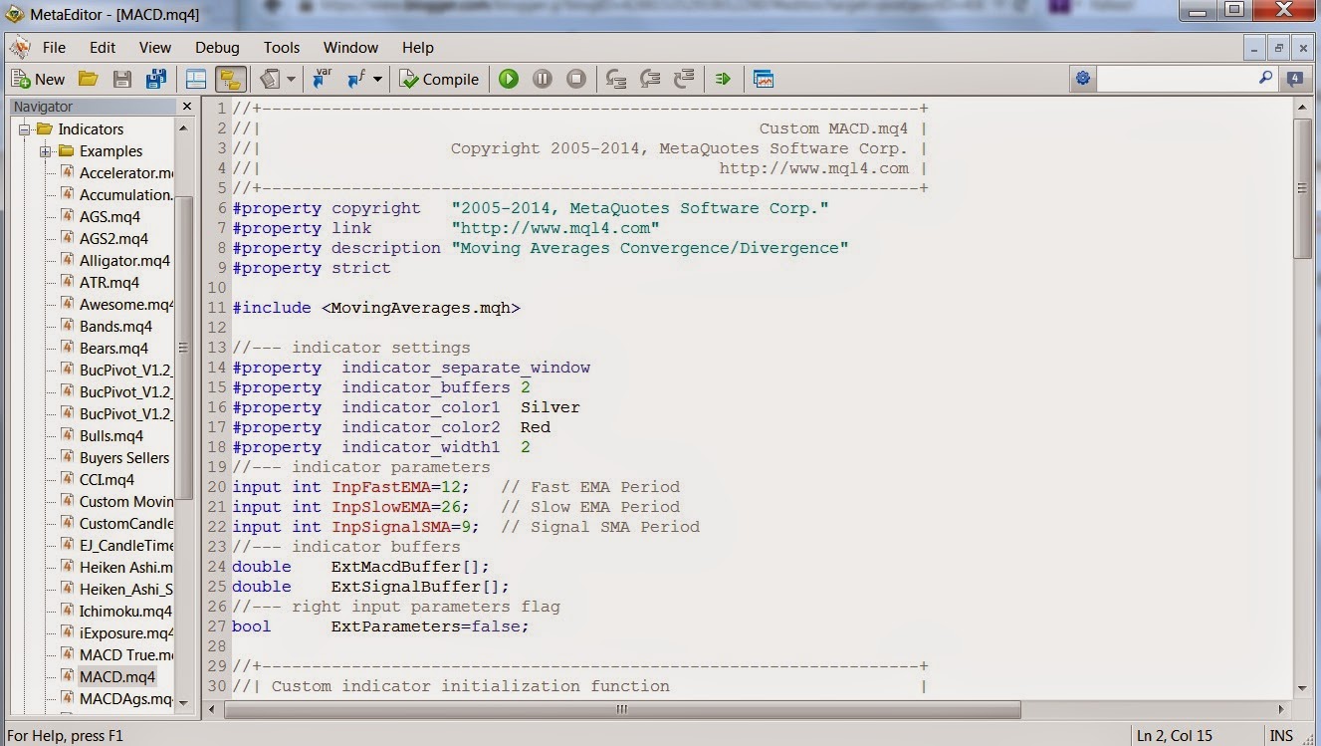The width and height of the screenshot is (1321, 746).
Task: Click the Step Over debug icon
Action: (650, 79)
